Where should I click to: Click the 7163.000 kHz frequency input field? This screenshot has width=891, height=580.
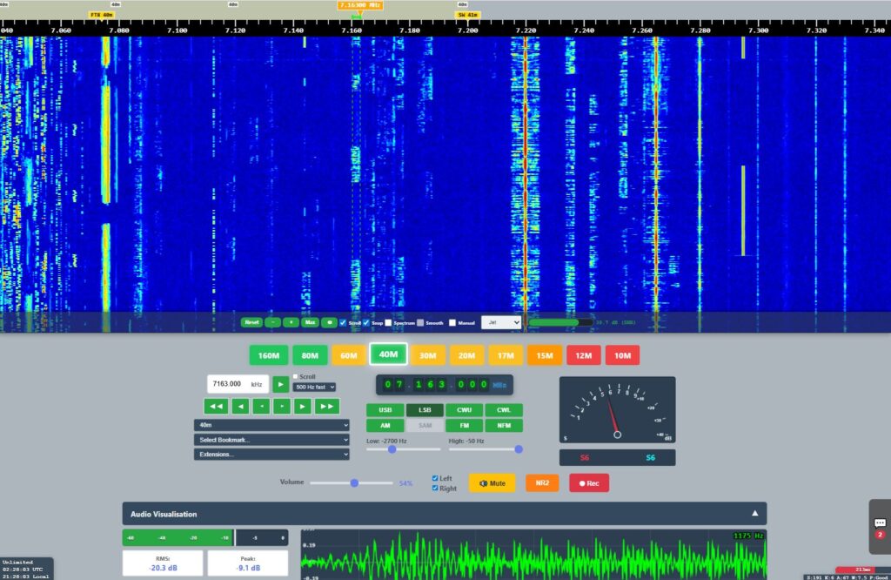point(237,384)
